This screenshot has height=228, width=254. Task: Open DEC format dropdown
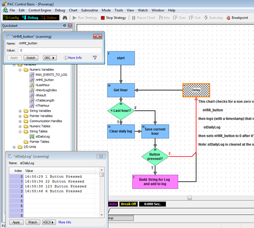point(50,58)
